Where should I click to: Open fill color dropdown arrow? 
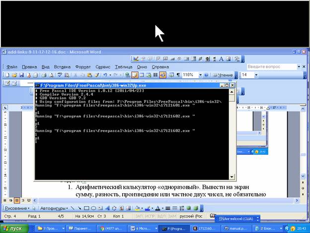pos(142,208)
